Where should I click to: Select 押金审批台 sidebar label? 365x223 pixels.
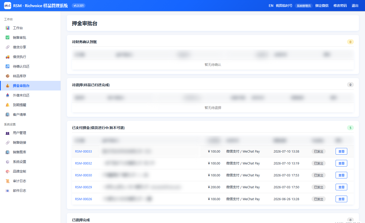[x=21, y=86]
